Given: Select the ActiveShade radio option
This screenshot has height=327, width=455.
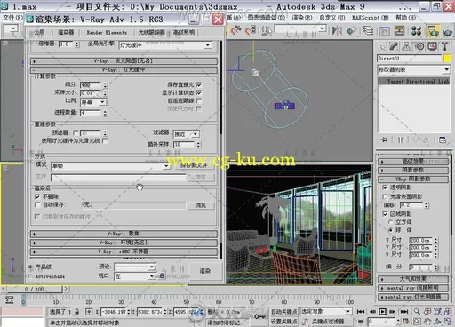Looking at the screenshot, I should pos(30,276).
